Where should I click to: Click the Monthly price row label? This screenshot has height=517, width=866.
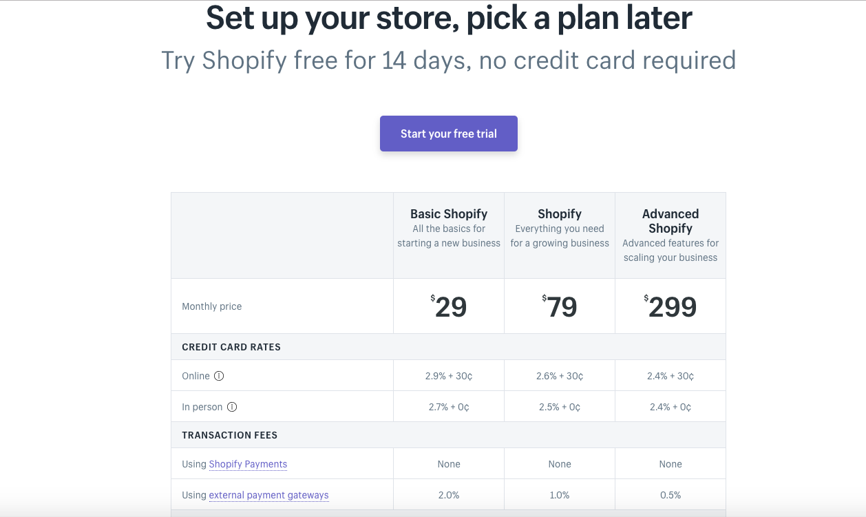(212, 306)
